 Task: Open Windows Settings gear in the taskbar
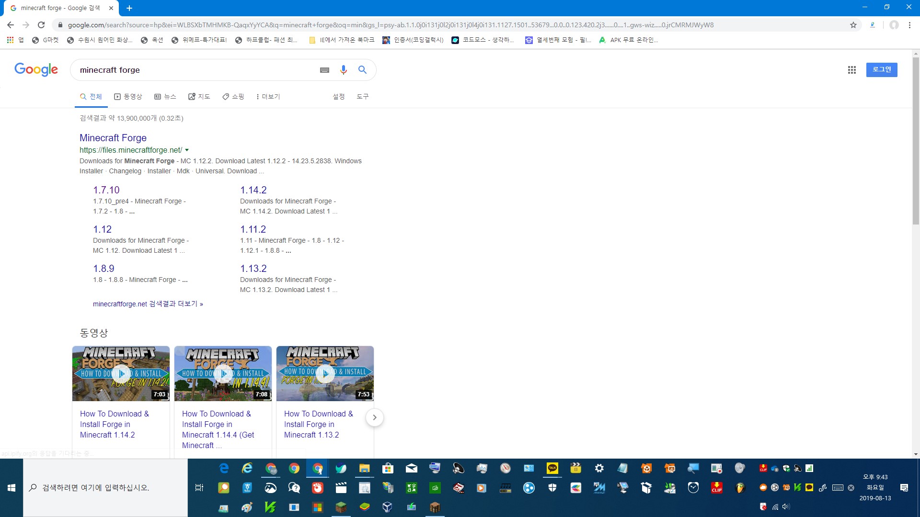[599, 468]
